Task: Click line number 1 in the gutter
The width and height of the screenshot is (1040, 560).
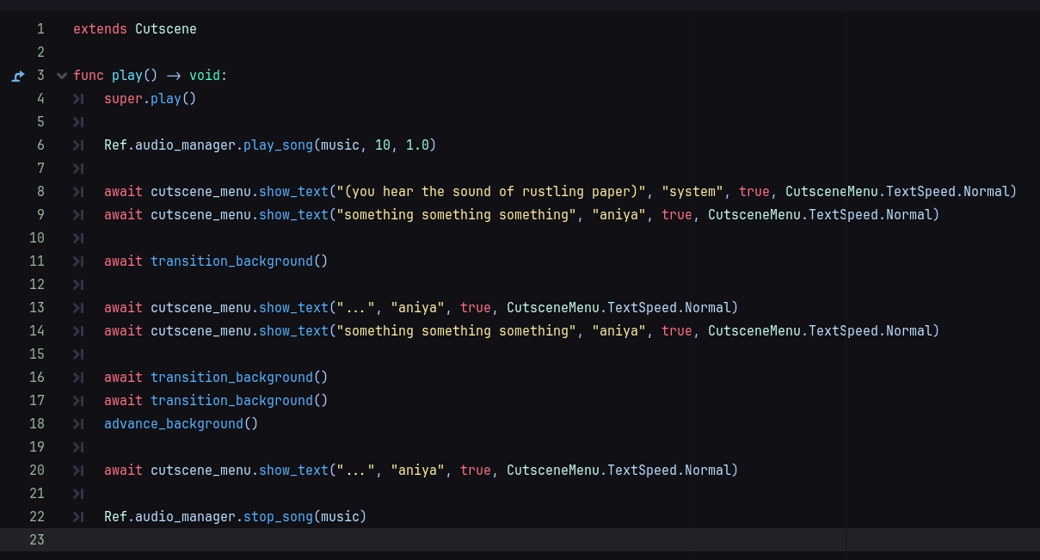Action: [40, 29]
